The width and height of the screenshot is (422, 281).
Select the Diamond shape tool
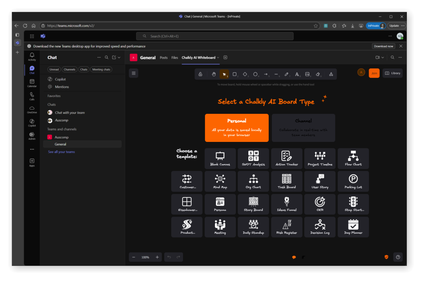245,74
